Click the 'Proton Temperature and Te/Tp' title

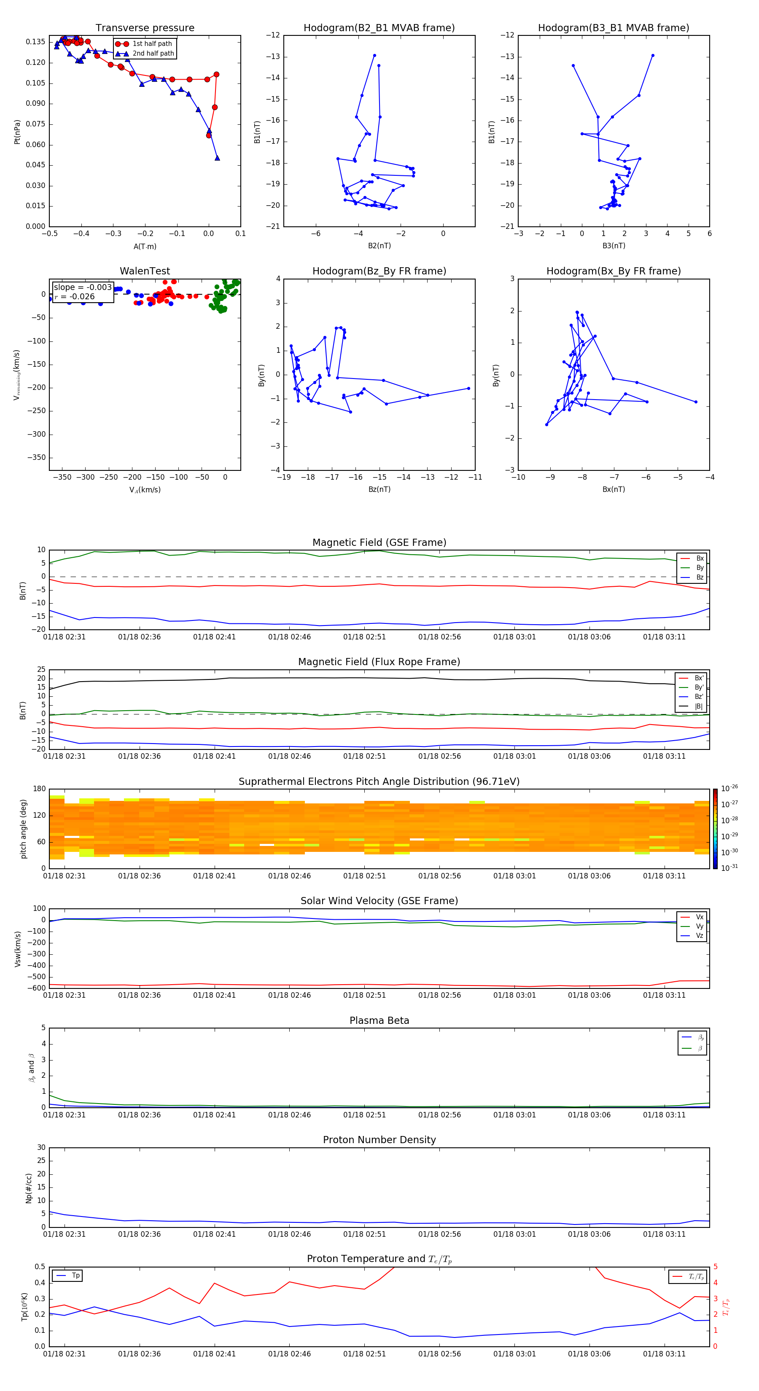[379, 1259]
